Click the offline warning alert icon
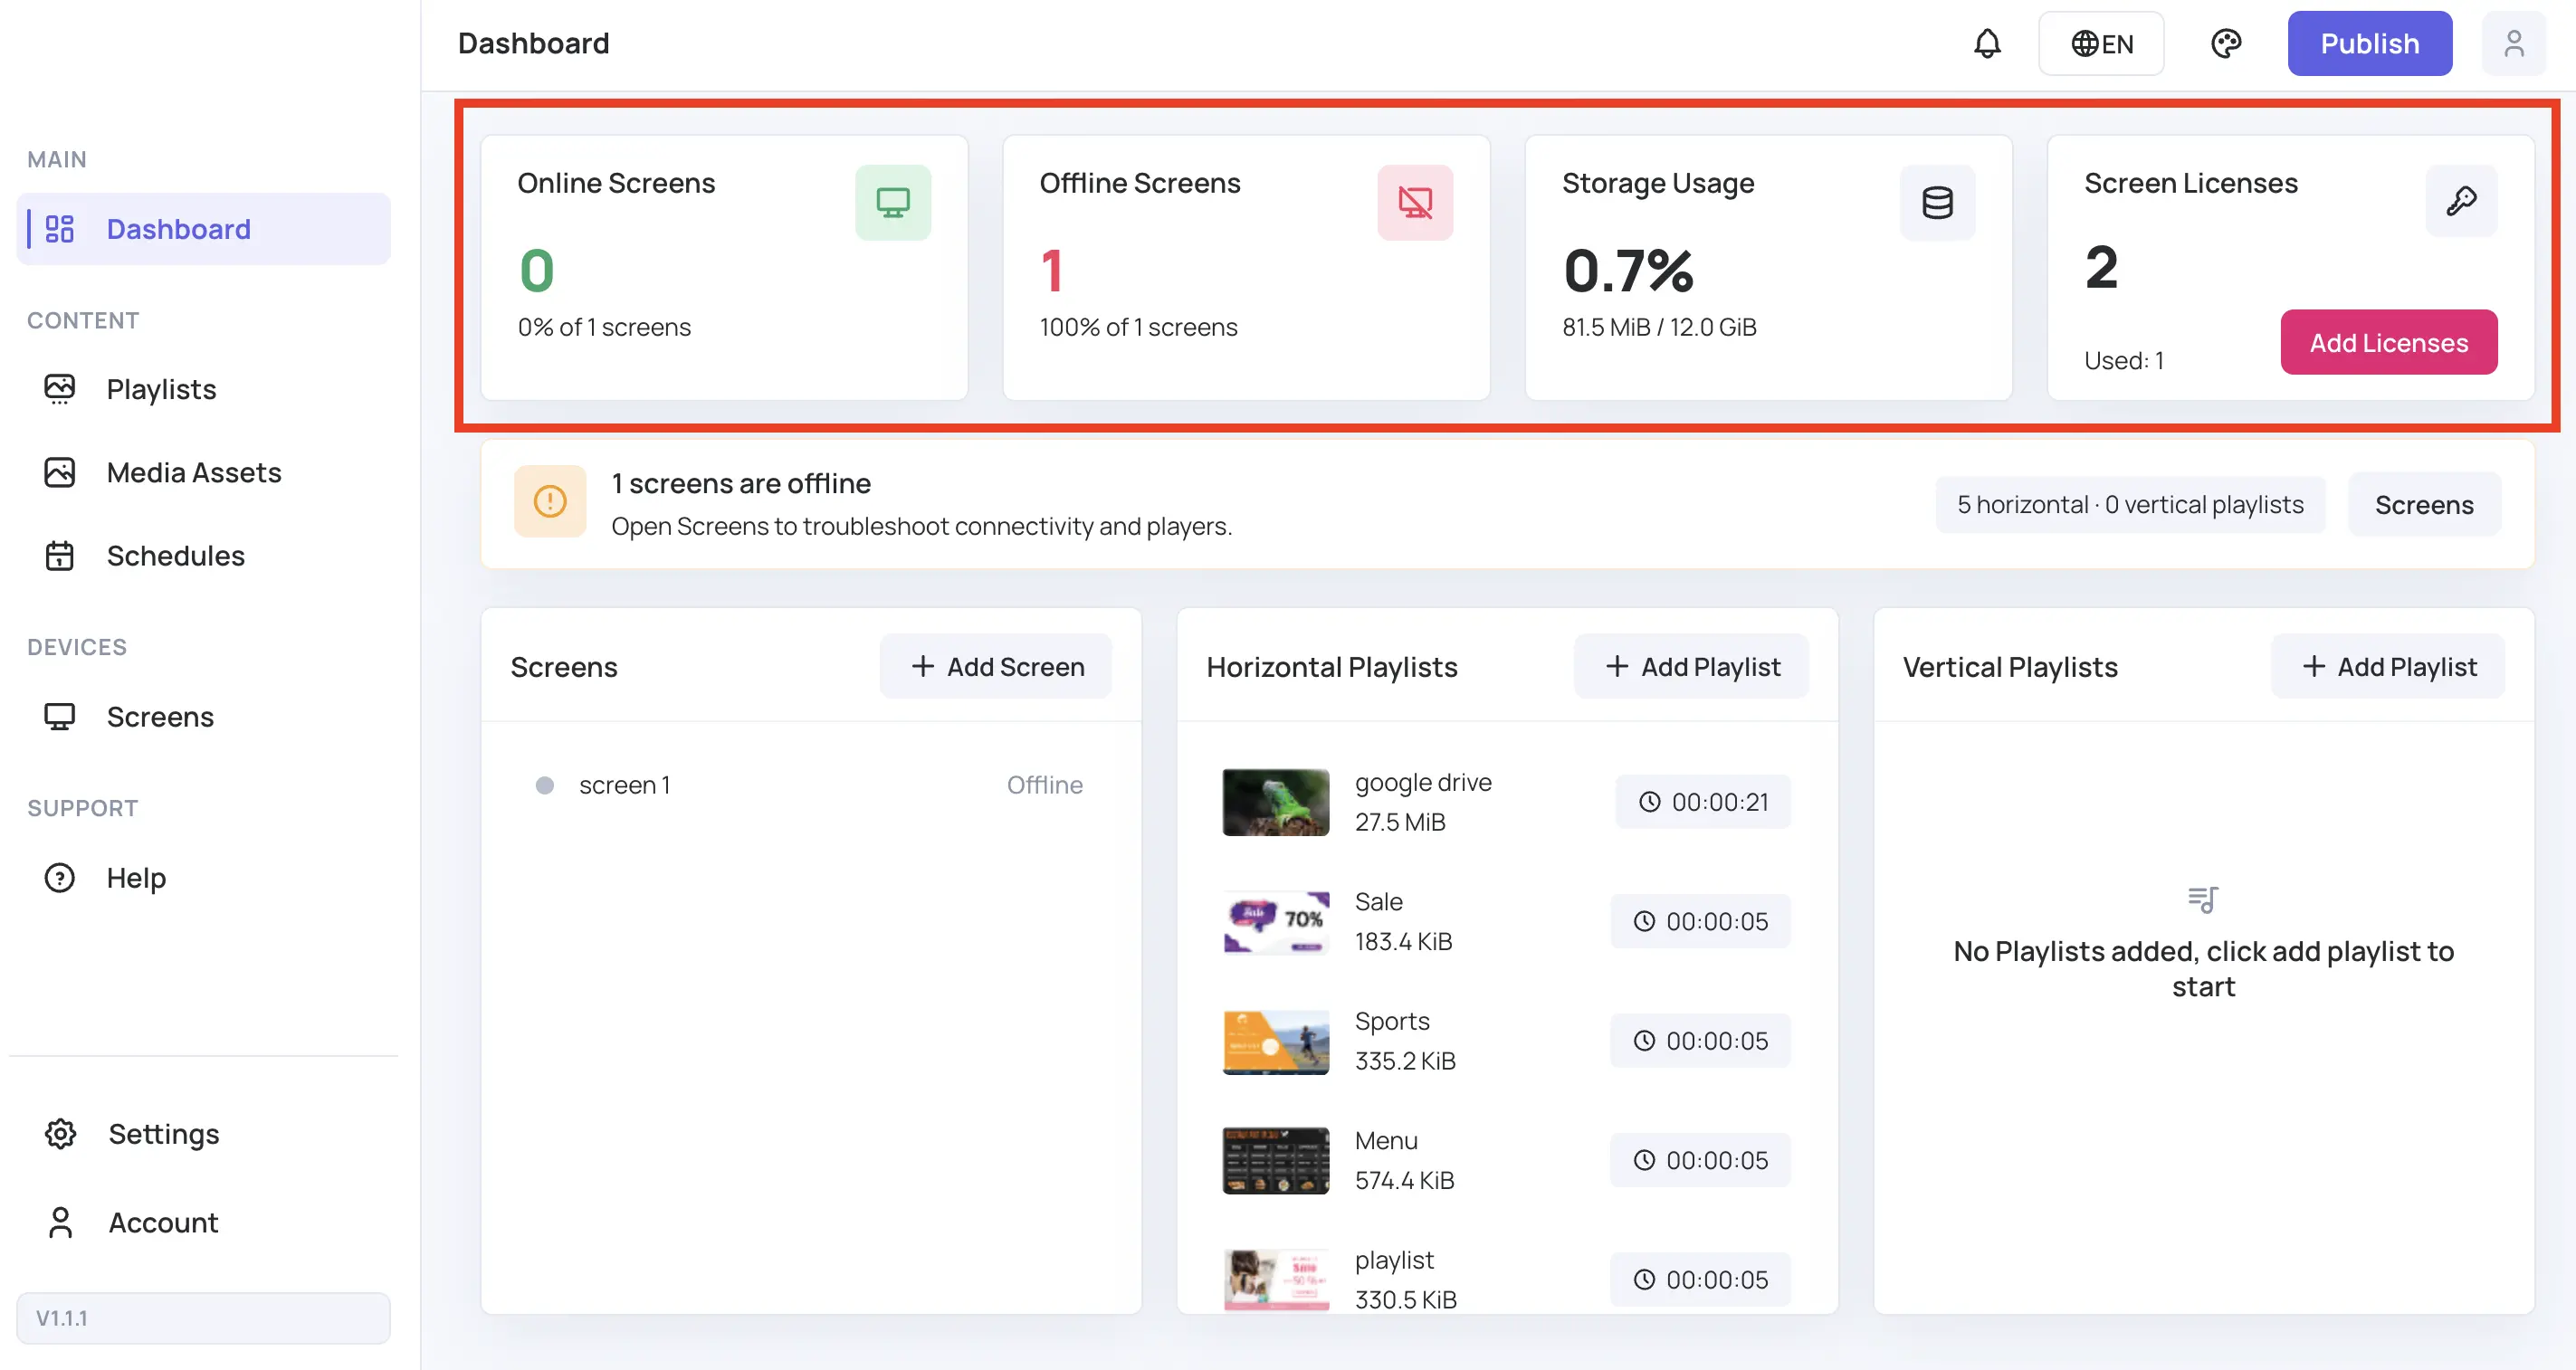The image size is (2576, 1370). point(550,502)
